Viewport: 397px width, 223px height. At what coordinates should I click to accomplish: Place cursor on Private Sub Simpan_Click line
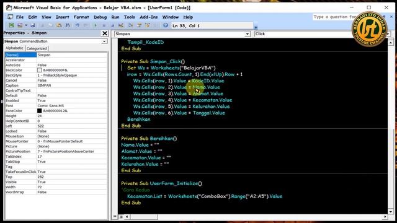pyautogui.click(x=153, y=61)
